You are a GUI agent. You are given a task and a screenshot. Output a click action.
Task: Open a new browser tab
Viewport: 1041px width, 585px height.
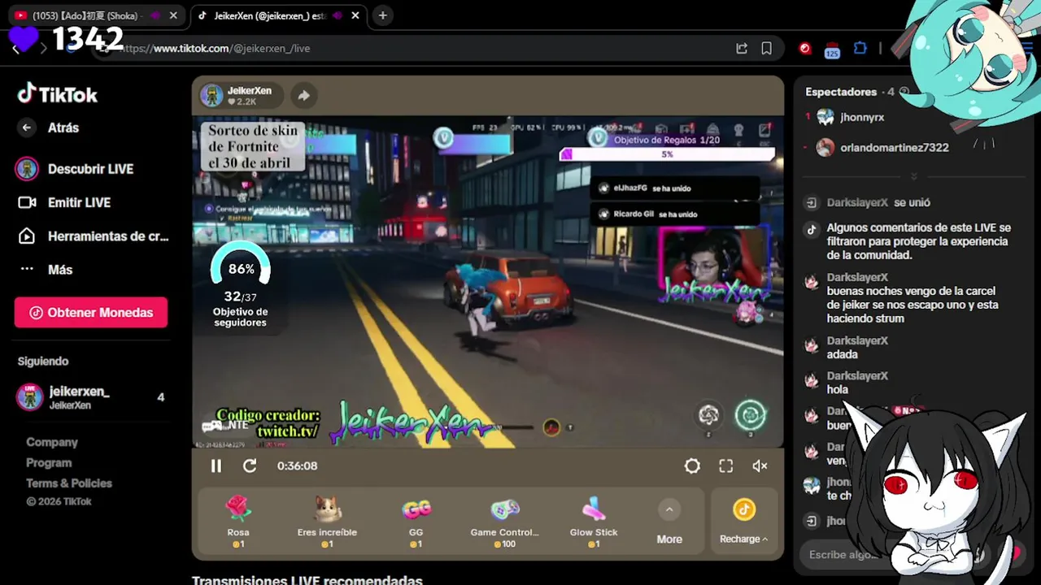[382, 15]
